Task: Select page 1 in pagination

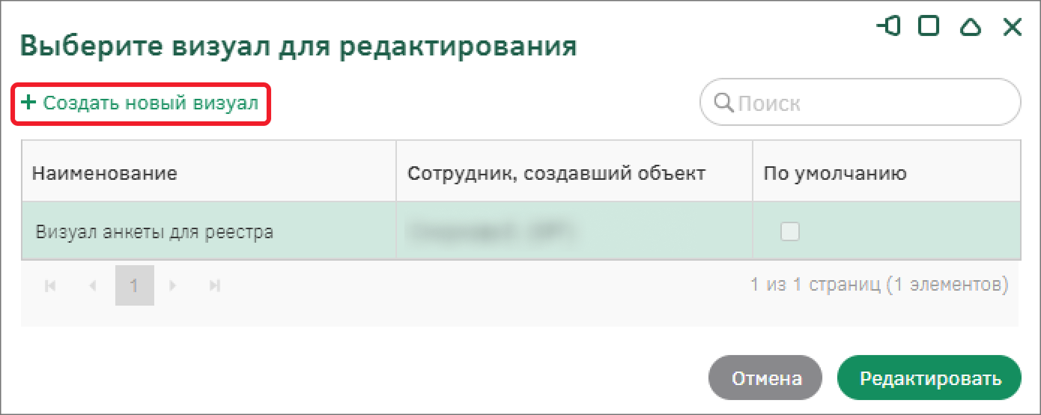Action: (134, 285)
